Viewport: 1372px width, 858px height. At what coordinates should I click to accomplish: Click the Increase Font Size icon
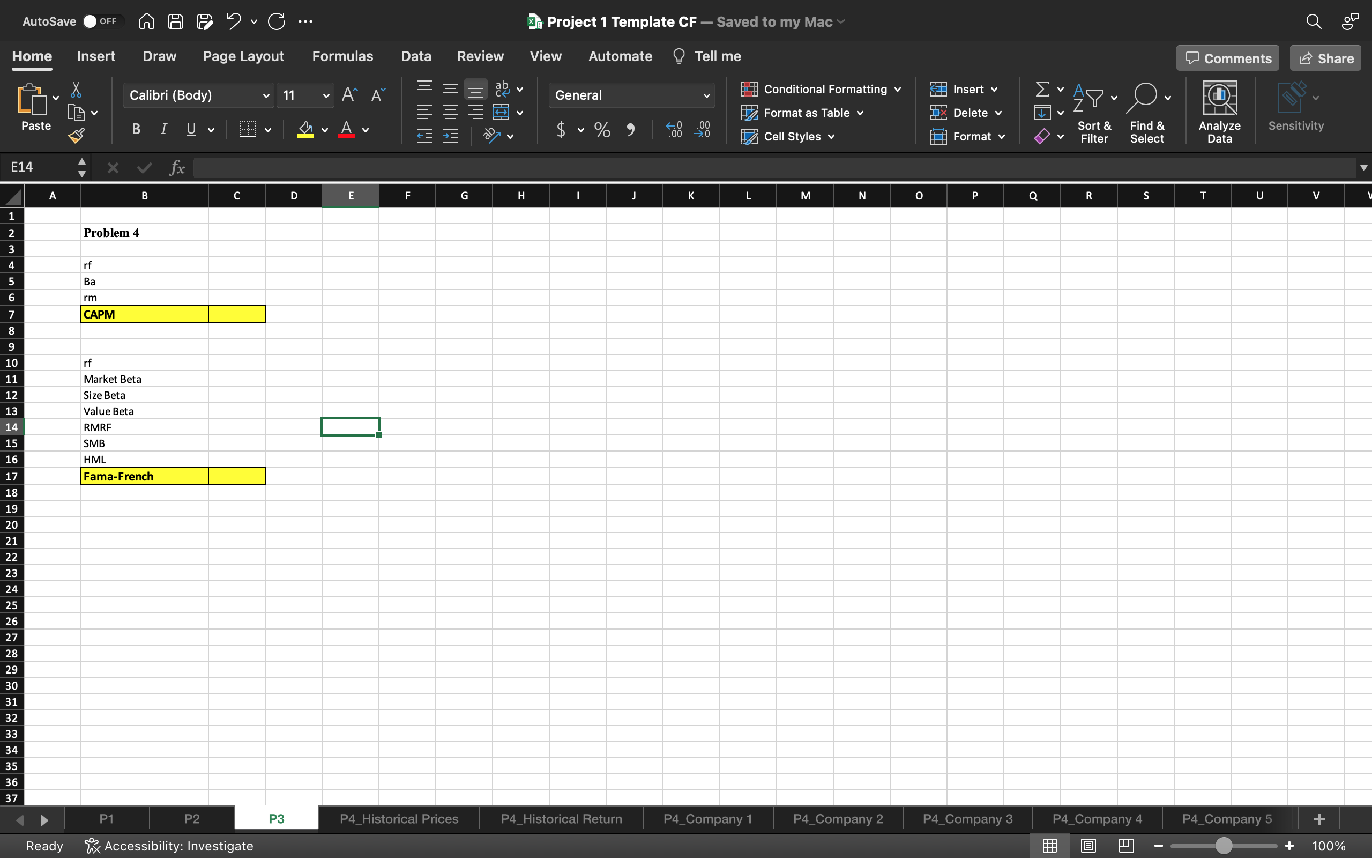tap(349, 95)
